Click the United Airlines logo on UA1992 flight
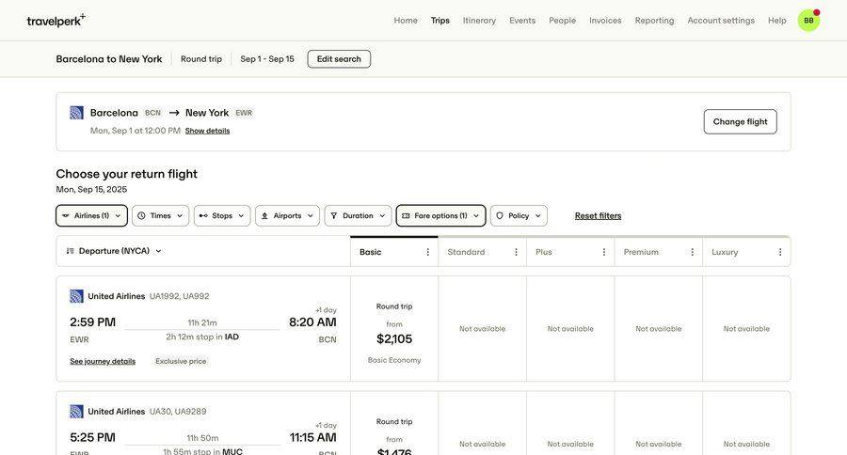847x455 pixels. pos(77,296)
